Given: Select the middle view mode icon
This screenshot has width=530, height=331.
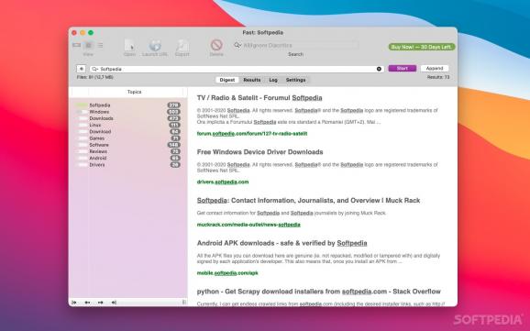Looking at the screenshot, I should [88, 45].
